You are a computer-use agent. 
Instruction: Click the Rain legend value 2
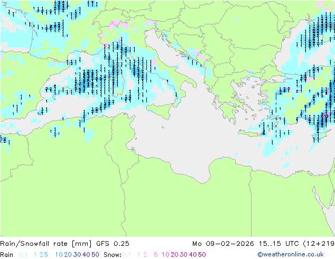pyautogui.click(x=41, y=255)
